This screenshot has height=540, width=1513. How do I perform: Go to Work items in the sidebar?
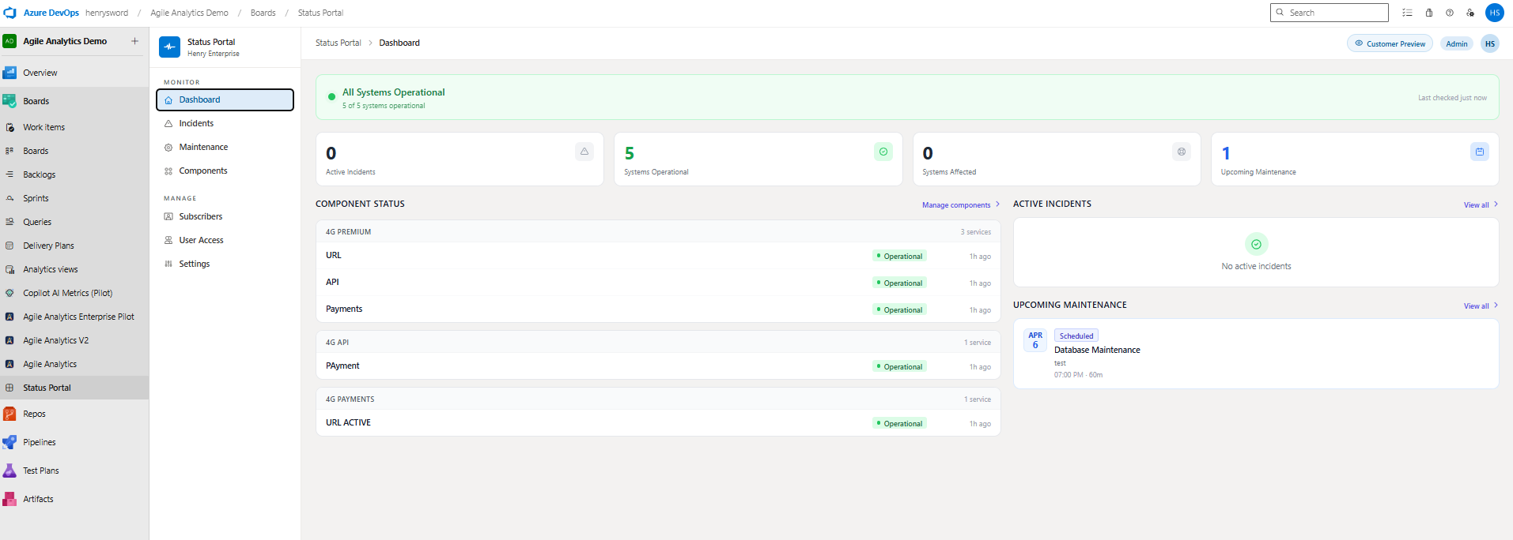pos(74,127)
